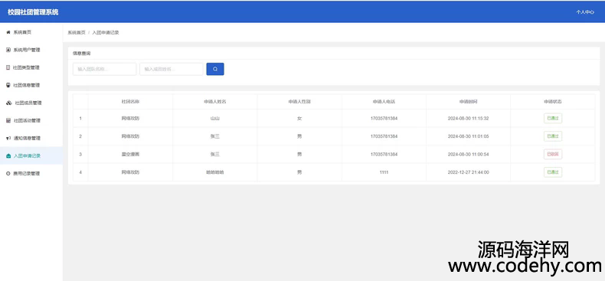The image size is (605, 281).
Task: Click the icon next to 社团类型管理
Action: (x=8, y=67)
